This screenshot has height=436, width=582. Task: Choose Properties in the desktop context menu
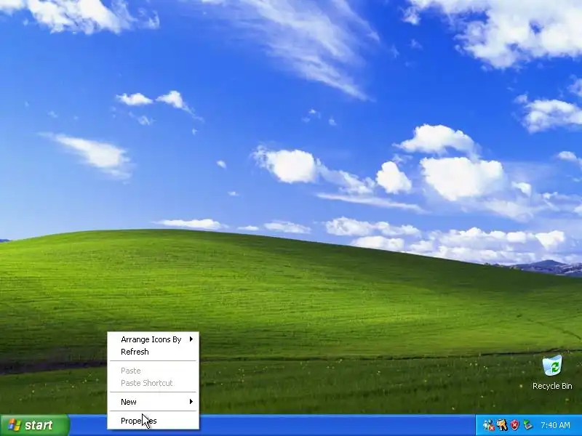click(x=154, y=421)
